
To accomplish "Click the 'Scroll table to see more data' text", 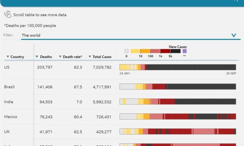I will (x=40, y=15).
